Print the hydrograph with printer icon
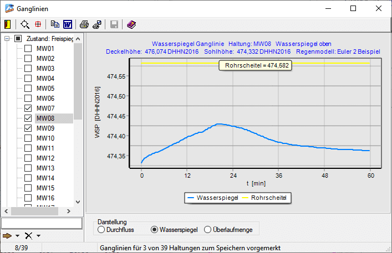 pyautogui.click(x=84, y=24)
